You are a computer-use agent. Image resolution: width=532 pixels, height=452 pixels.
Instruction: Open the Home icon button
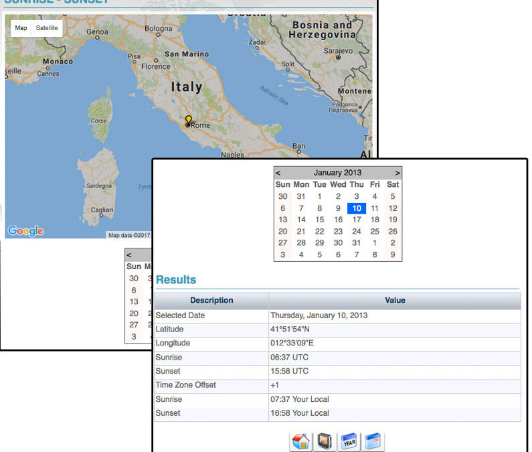click(301, 441)
